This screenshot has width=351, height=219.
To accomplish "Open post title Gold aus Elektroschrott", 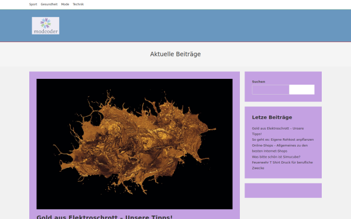I will pyautogui.click(x=105, y=217).
